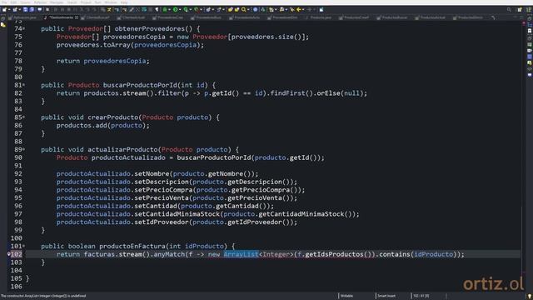Collapse the buscarProductoPorId method at line 81
The width and height of the screenshot is (533, 300).
pyautogui.click(x=24, y=85)
